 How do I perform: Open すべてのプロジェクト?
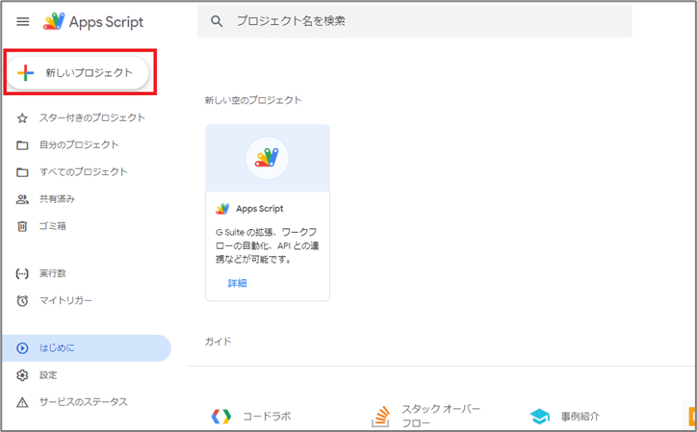point(86,172)
